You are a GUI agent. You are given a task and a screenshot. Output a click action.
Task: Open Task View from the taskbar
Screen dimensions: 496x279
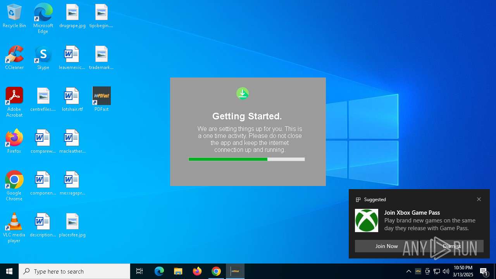tap(139, 271)
